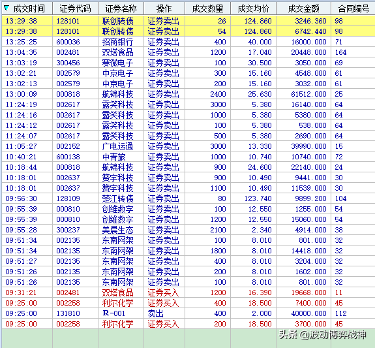The width and height of the screenshot is (375, 348).
Task: Select the time cell 09:31:21
Action: (22, 293)
